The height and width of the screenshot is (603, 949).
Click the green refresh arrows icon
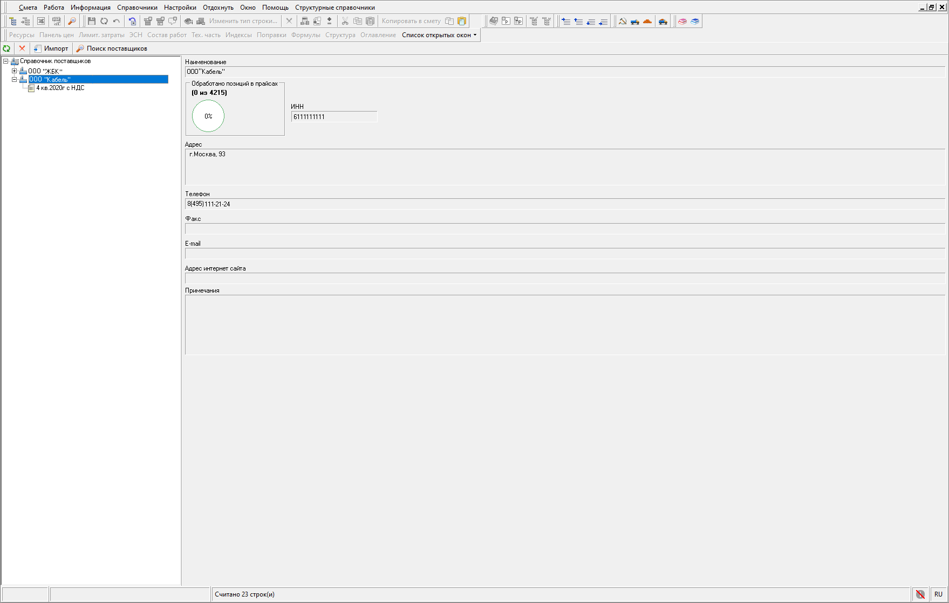(6, 48)
